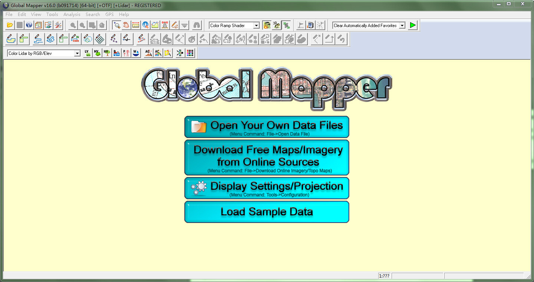Viewport: 534px width, 282px height.
Task: Expand the Clear Automatically Added Favorites dropdown
Action: (402, 26)
